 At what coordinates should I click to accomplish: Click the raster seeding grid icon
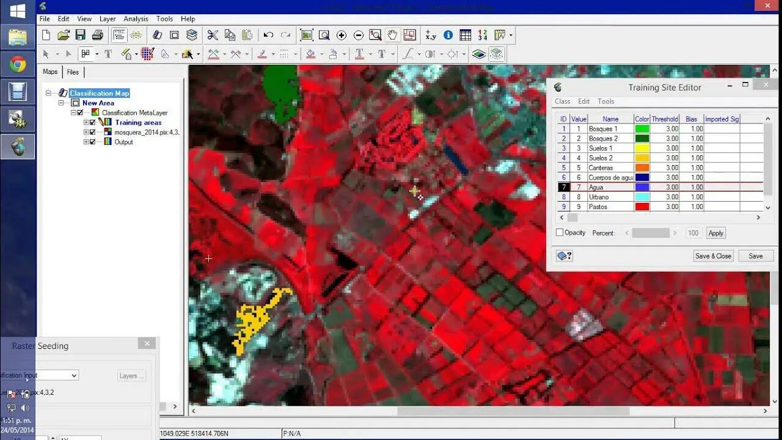point(147,54)
